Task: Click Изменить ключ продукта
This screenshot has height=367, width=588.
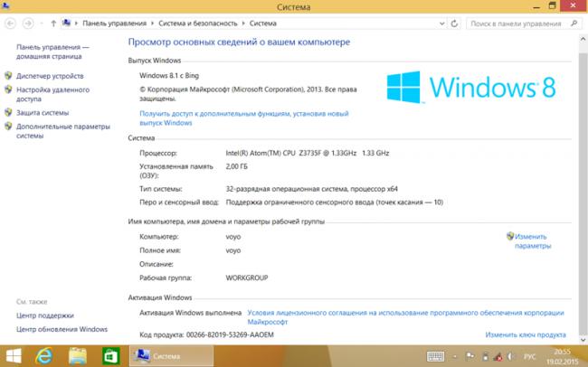Action: pyautogui.click(x=526, y=334)
